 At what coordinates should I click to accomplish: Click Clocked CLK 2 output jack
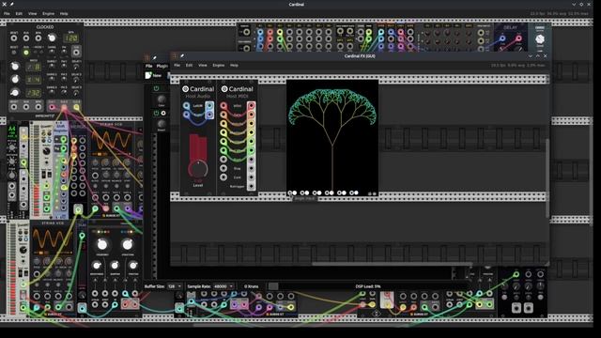pyautogui.click(x=64, y=107)
